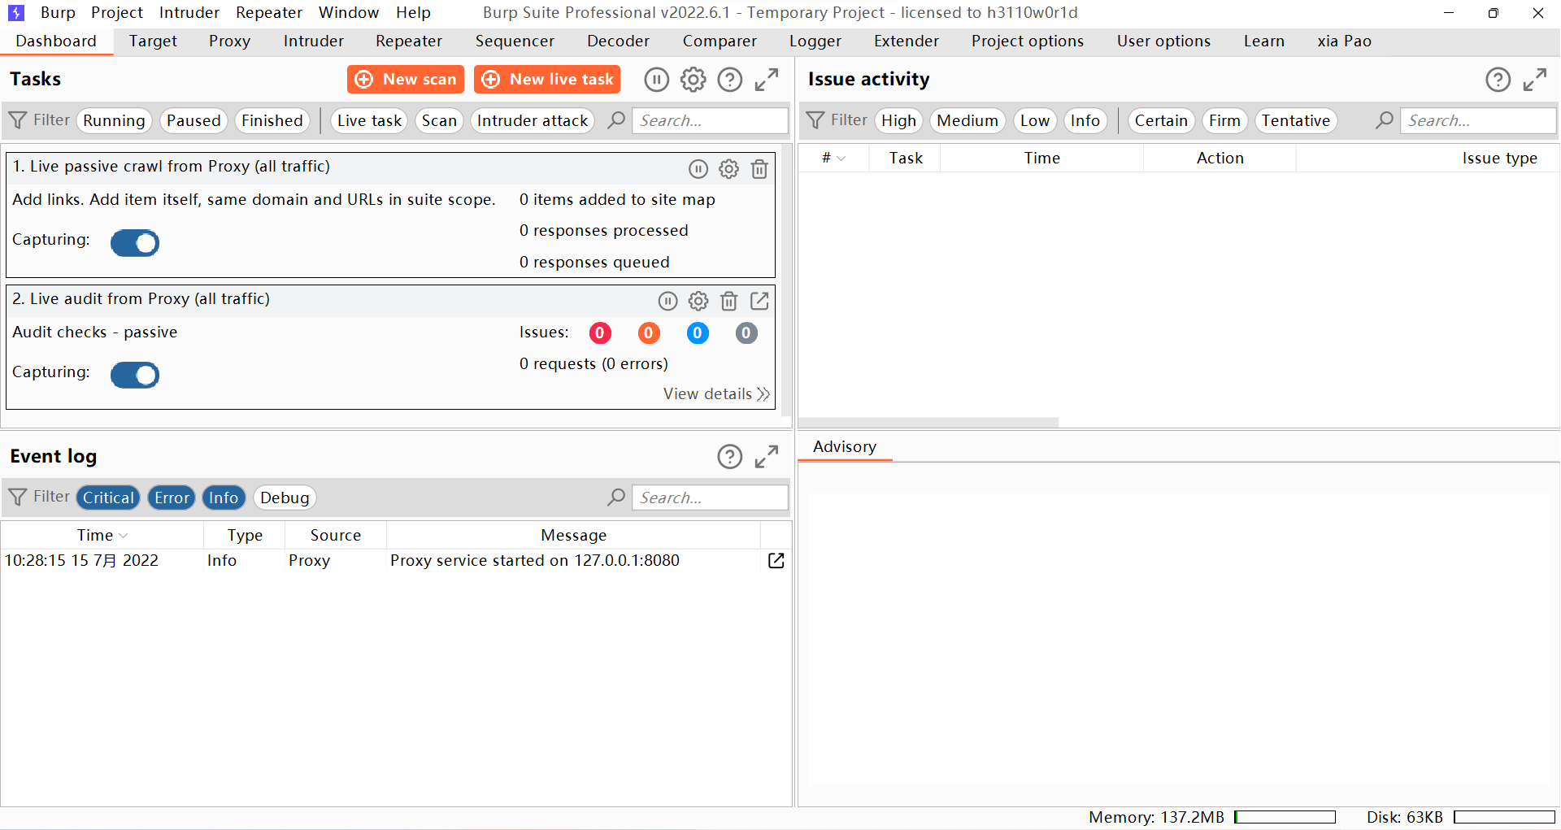Toggle the Critical event log filter
The height and width of the screenshot is (830, 1561).
(108, 498)
